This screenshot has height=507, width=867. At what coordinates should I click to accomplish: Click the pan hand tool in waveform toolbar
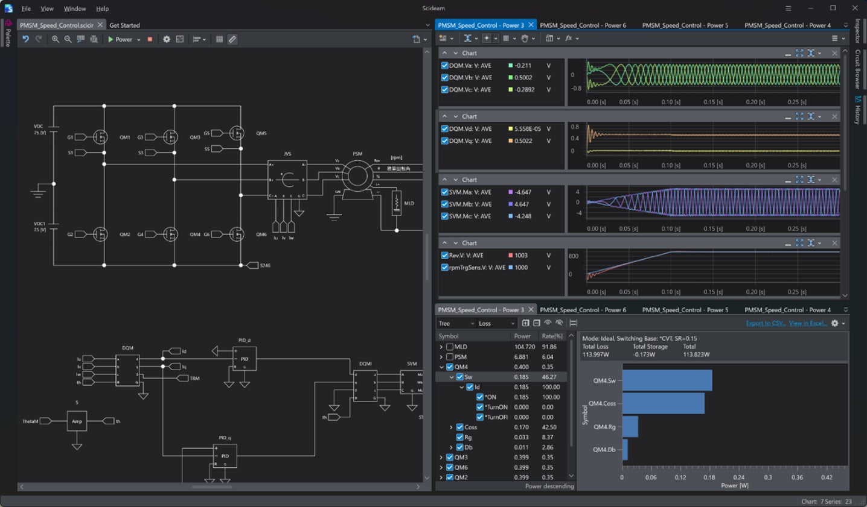pos(525,39)
